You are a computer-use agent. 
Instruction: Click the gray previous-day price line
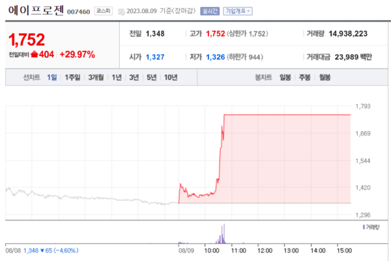[x=92, y=197]
